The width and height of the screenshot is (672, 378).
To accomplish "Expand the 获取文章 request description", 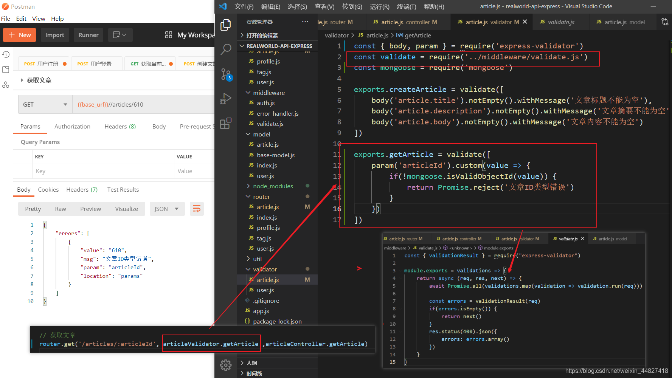I will pyautogui.click(x=22, y=80).
